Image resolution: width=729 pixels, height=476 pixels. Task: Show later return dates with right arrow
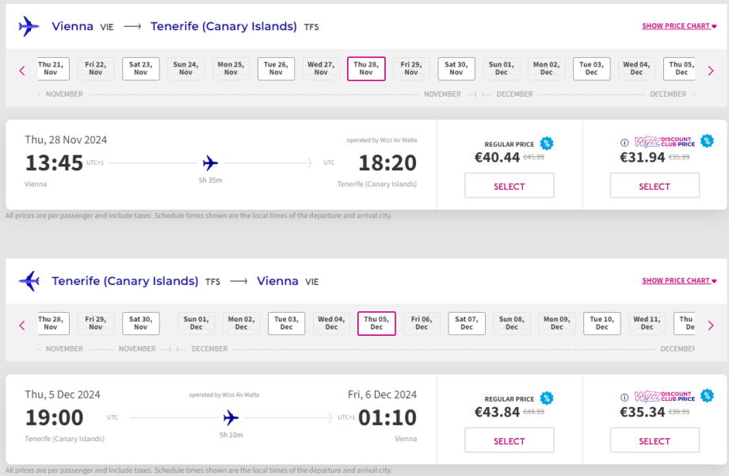pyautogui.click(x=710, y=326)
